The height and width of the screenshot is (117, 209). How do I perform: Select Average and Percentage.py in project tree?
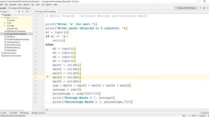(x=15, y=34)
